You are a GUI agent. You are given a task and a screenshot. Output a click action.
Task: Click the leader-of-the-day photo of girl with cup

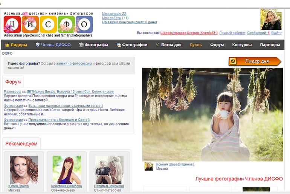pyautogui.click(x=212, y=114)
